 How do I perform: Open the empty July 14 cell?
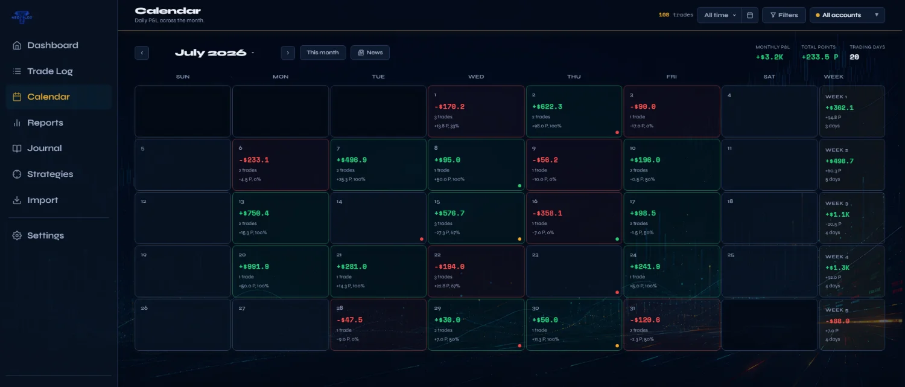[378, 218]
